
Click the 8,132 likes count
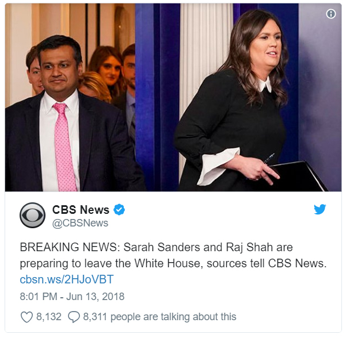(x=49, y=317)
